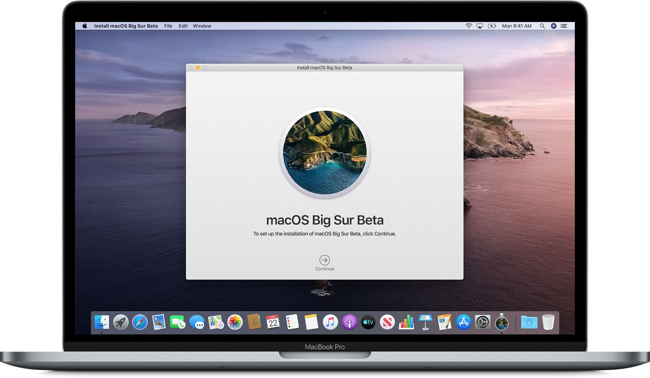Open Notification Center from the menu bar
The height and width of the screenshot is (378, 650).
click(x=564, y=26)
